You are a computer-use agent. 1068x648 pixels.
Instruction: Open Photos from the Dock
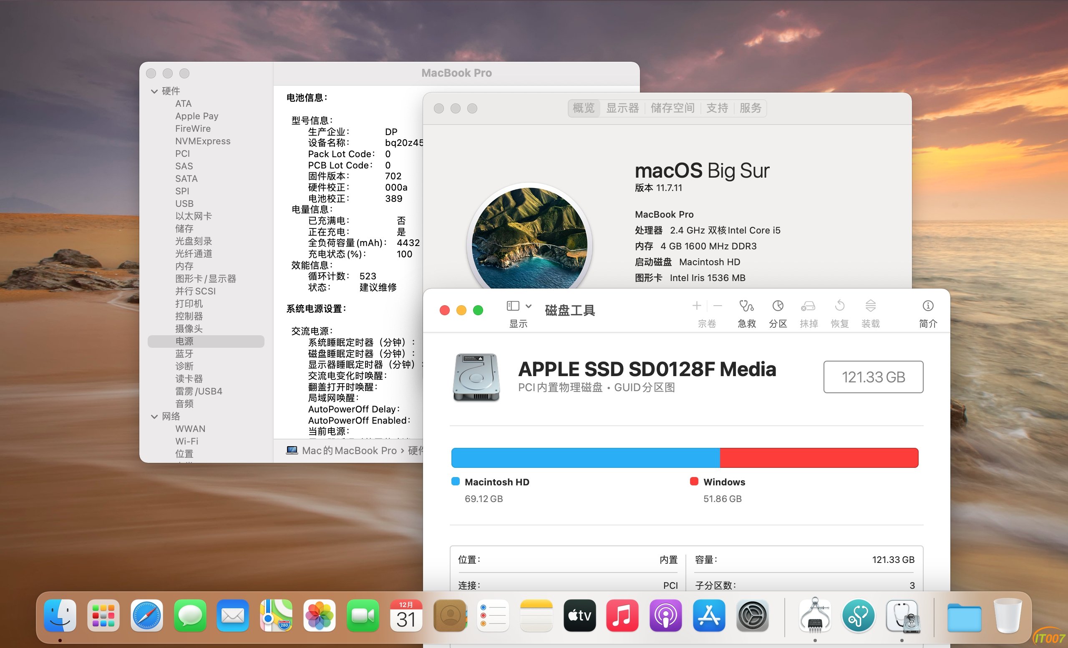pyautogui.click(x=320, y=615)
